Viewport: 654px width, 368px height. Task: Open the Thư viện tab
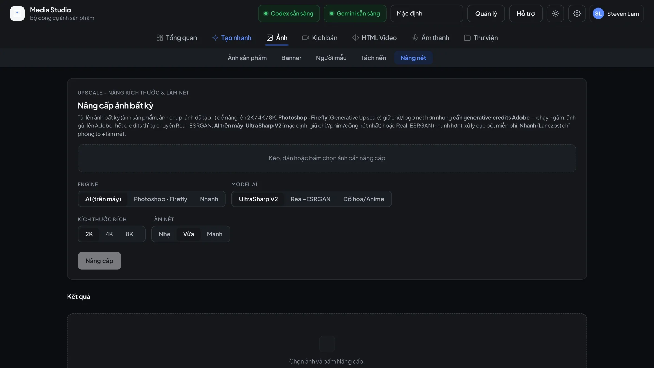[481, 38]
